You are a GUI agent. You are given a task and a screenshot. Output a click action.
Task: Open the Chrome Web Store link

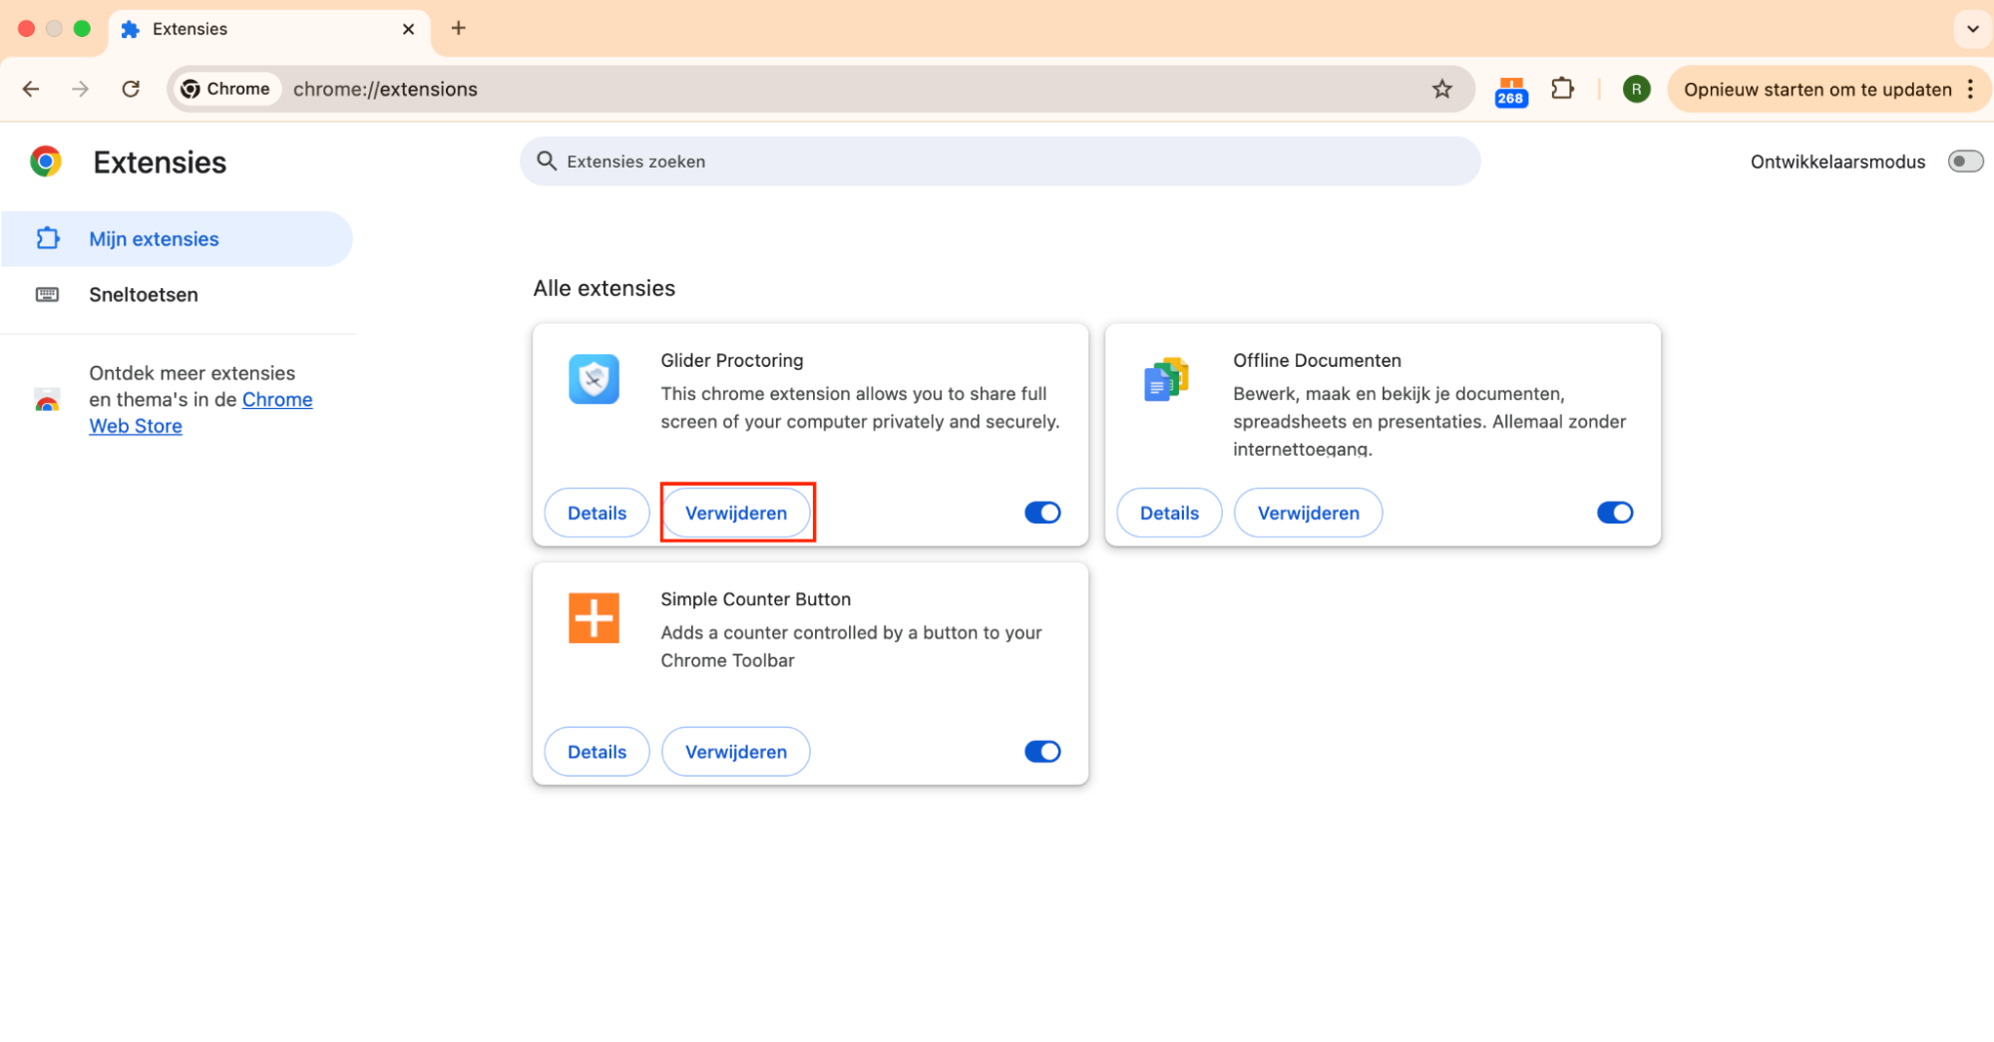pos(277,399)
